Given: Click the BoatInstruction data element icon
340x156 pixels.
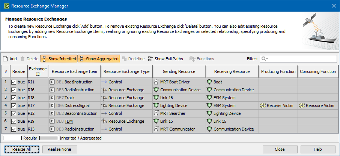Looking at the screenshot, I should [53, 82].
